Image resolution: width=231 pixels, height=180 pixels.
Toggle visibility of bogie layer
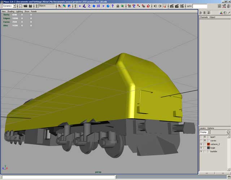coord(201,148)
